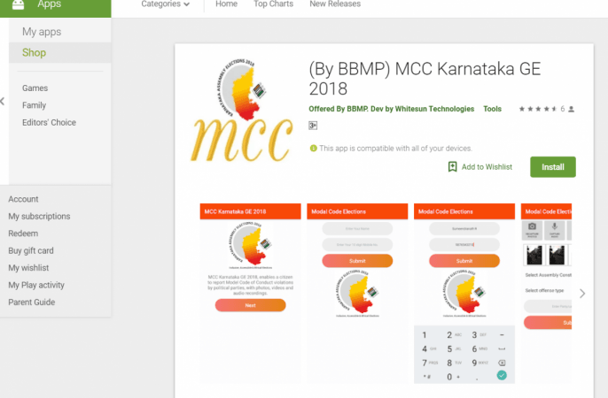Image resolution: width=608 pixels, height=398 pixels.
Task: Click the MCC app logo image
Action: [x=241, y=111]
